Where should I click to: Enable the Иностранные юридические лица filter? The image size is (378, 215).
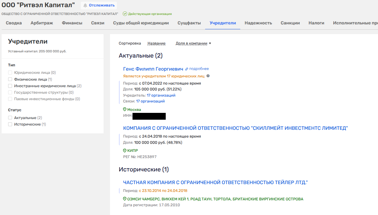click(10, 86)
